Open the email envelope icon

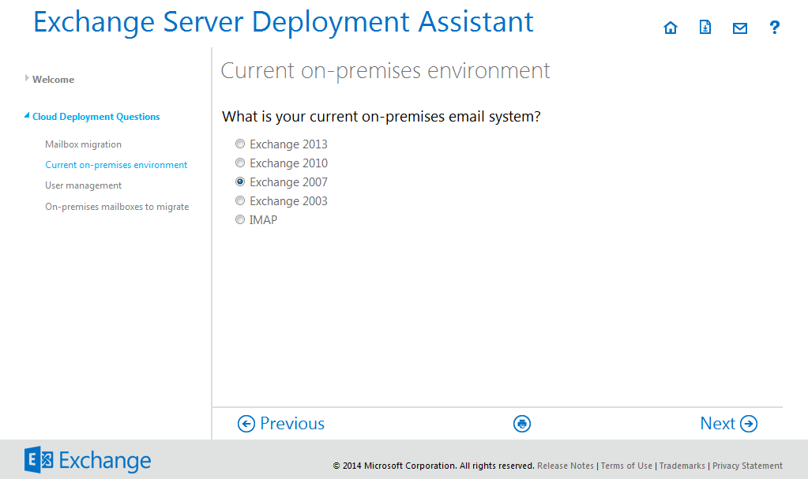coord(740,28)
